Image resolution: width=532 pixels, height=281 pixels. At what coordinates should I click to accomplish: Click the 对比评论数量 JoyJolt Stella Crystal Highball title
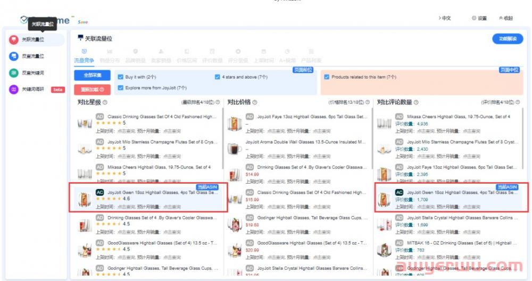[462, 218]
